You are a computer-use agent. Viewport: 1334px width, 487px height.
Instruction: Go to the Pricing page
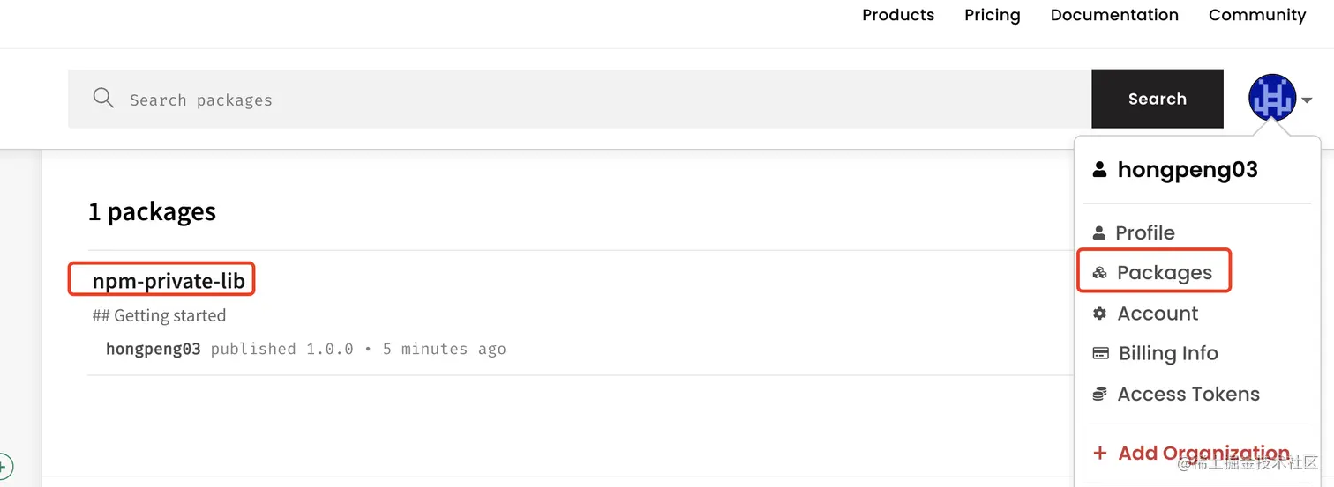(992, 15)
